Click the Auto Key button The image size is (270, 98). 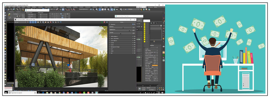point(144,88)
